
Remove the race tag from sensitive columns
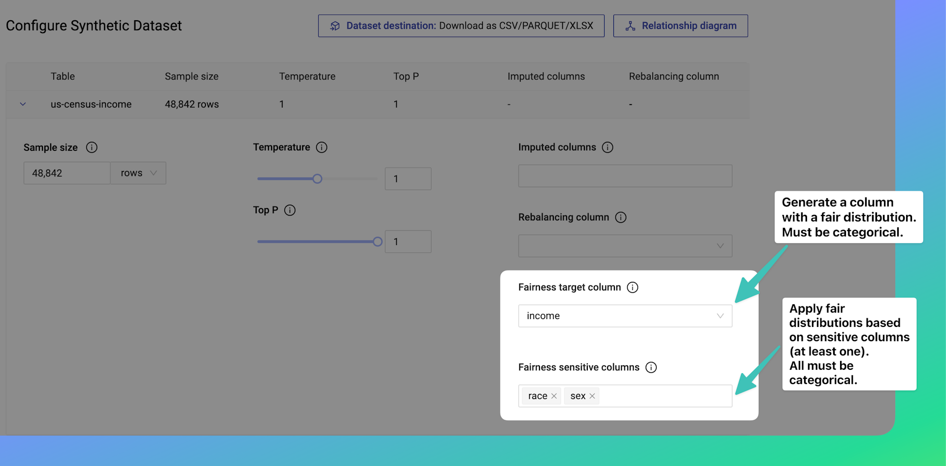pyautogui.click(x=554, y=396)
